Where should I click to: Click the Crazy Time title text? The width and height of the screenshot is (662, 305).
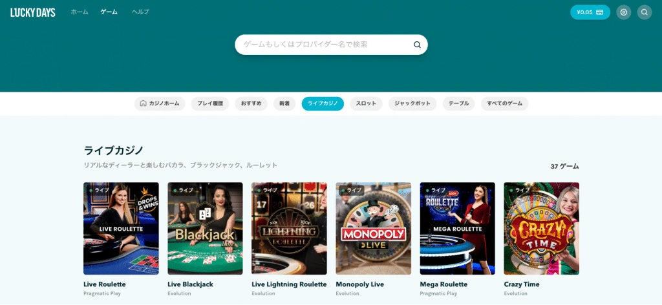point(522,284)
